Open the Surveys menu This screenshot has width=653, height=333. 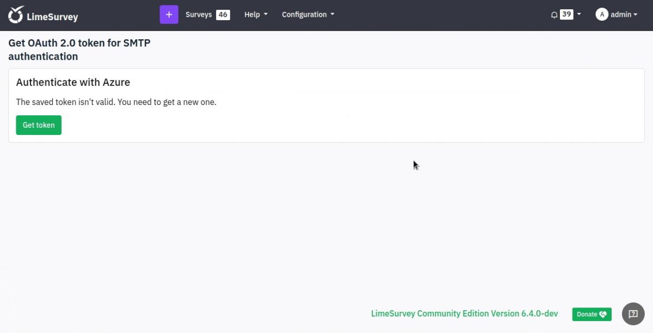coord(198,14)
